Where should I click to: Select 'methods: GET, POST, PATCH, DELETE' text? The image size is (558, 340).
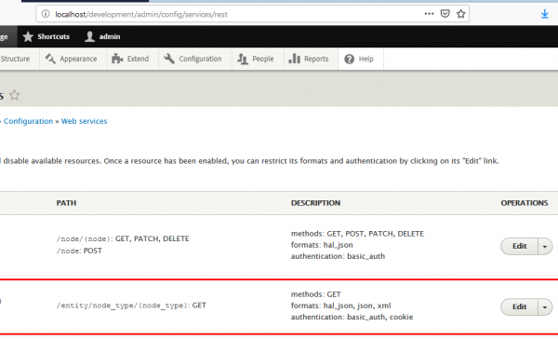[x=357, y=234]
